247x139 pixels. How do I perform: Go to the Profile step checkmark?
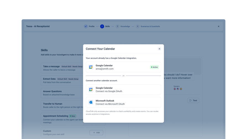[86, 26]
